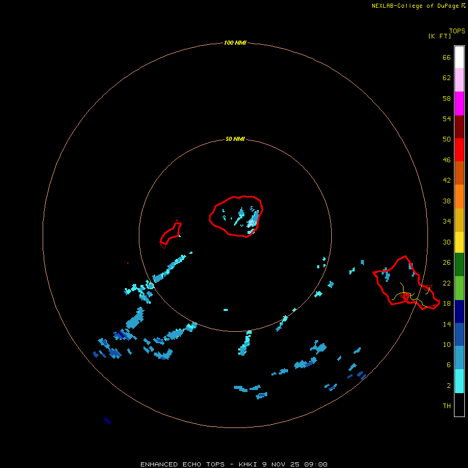Click the 66 value on the legend
This screenshot has width=468, height=468.
click(x=447, y=58)
